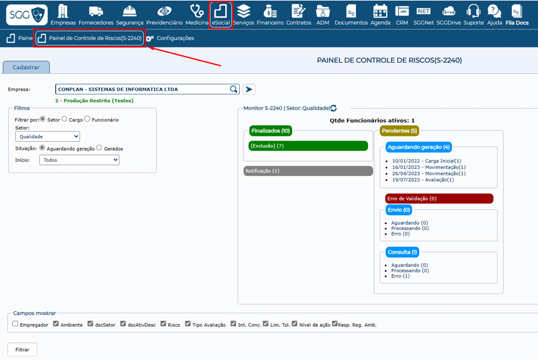The image size is (538, 360).
Task: Open the SGGDrive module
Action: coord(448,12)
